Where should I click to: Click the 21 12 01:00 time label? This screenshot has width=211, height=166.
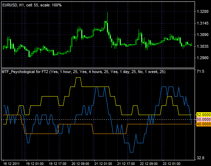tap(103, 164)
